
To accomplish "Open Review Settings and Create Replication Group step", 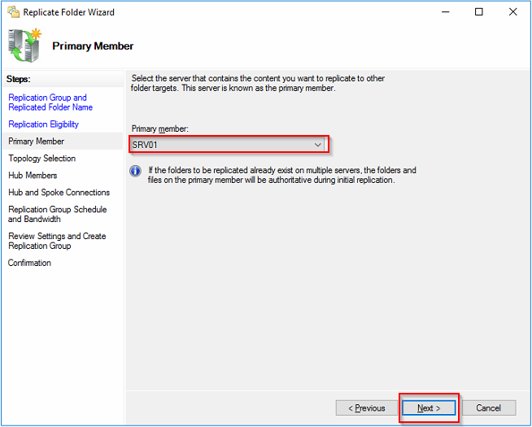I will 57,241.
